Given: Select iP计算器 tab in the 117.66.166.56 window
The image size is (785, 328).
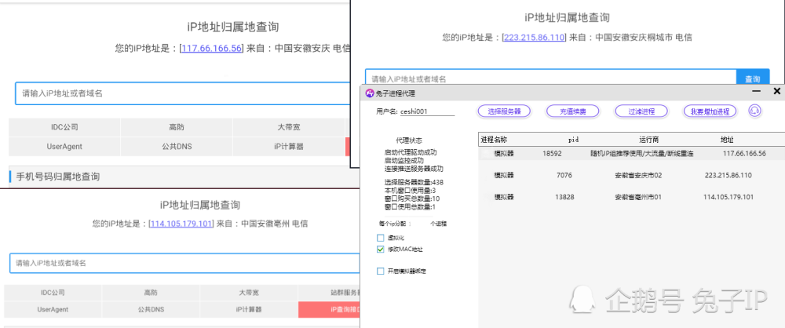Looking at the screenshot, I should (x=289, y=147).
